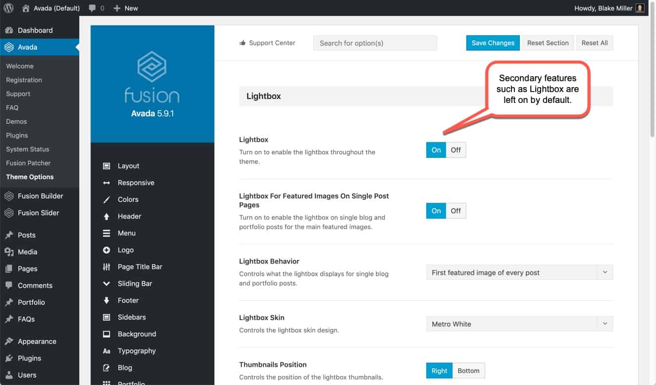Select the Theme Options submenu item
Image resolution: width=656 pixels, height=385 pixels.
[30, 177]
